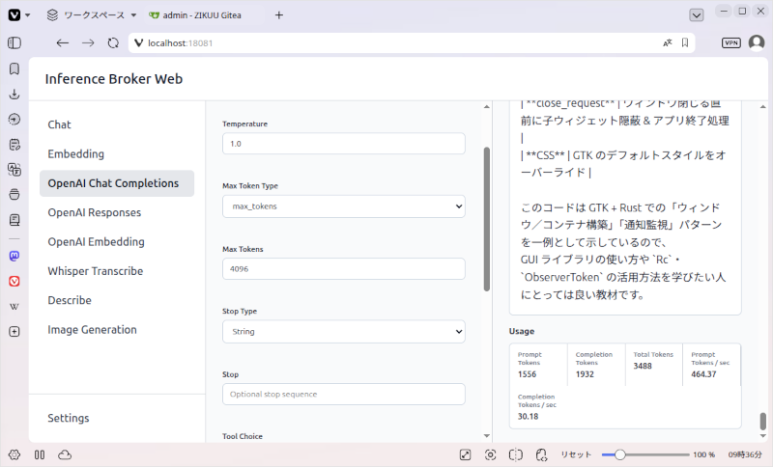Toggle tab tiling in status bar
This screenshot has width=773, height=467.
point(516,454)
